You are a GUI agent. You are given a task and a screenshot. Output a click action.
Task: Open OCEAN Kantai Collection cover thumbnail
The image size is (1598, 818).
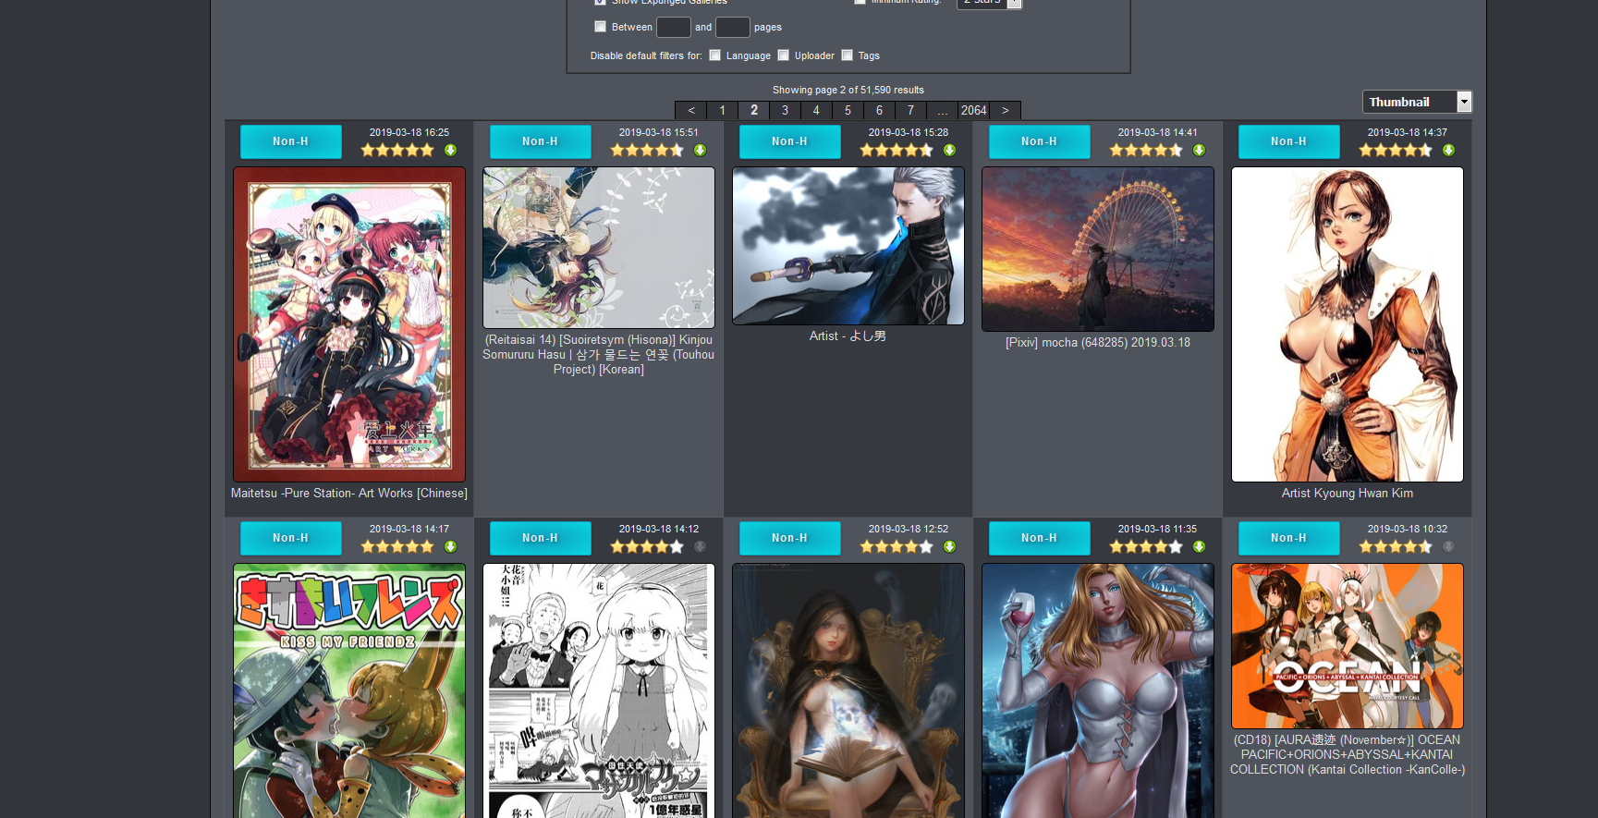pyautogui.click(x=1348, y=646)
